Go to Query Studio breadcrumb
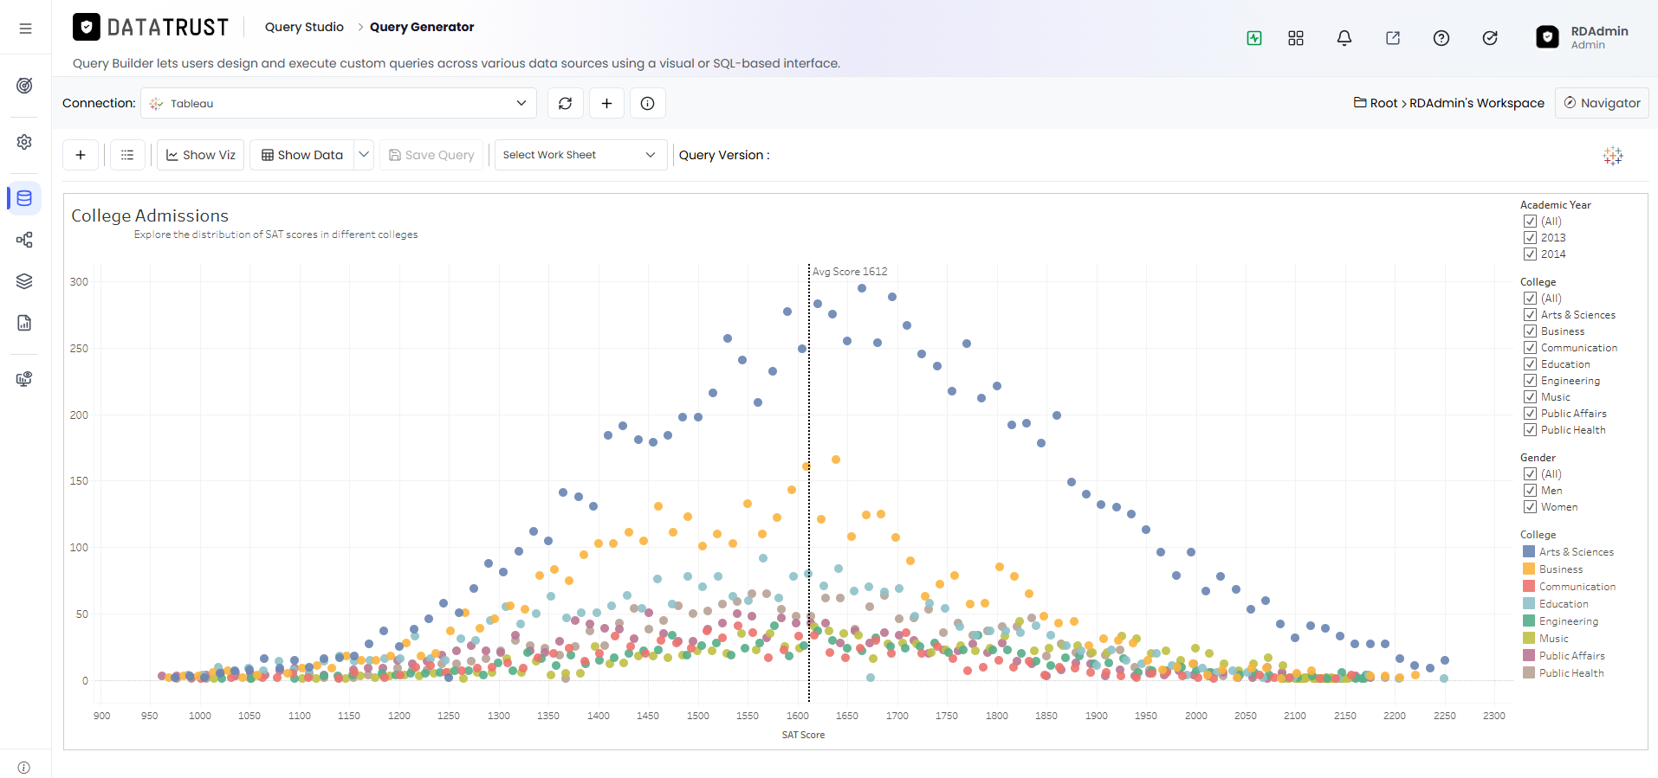The image size is (1658, 778). [x=304, y=27]
